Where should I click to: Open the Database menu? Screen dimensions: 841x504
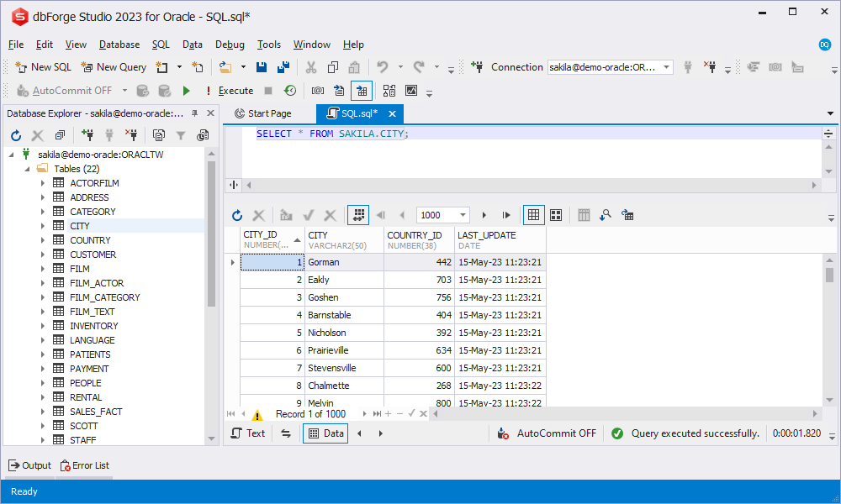[119, 45]
